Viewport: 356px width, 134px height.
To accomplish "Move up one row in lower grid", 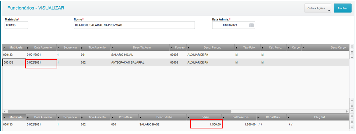I will (352, 127).
